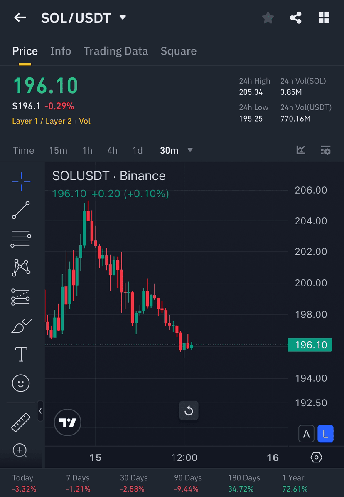Image resolution: width=344 pixels, height=497 pixels.
Task: Click the SOLUSDT · Binance chart title
Action: (109, 176)
